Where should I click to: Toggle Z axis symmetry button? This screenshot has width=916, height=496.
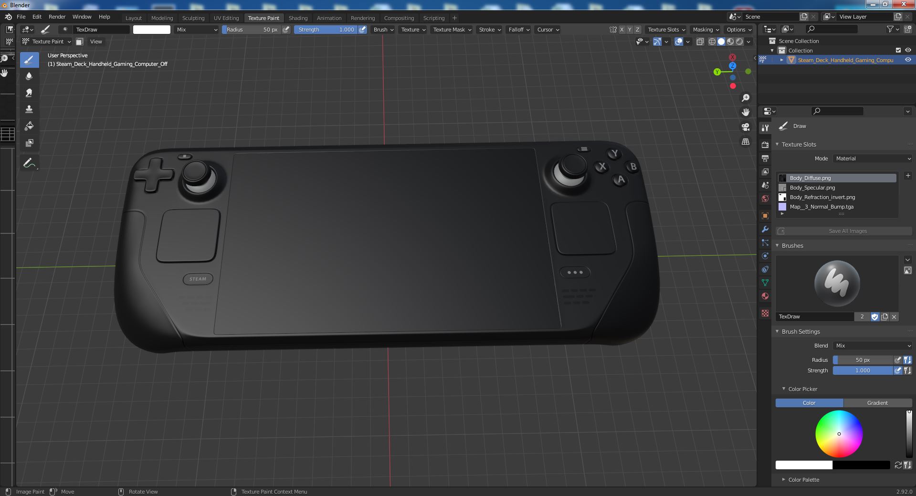pyautogui.click(x=638, y=30)
